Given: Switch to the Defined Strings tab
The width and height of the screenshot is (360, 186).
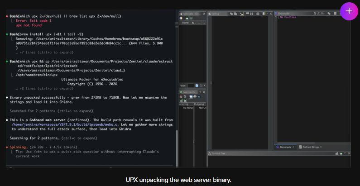Looking at the screenshot, I should tap(311, 147).
